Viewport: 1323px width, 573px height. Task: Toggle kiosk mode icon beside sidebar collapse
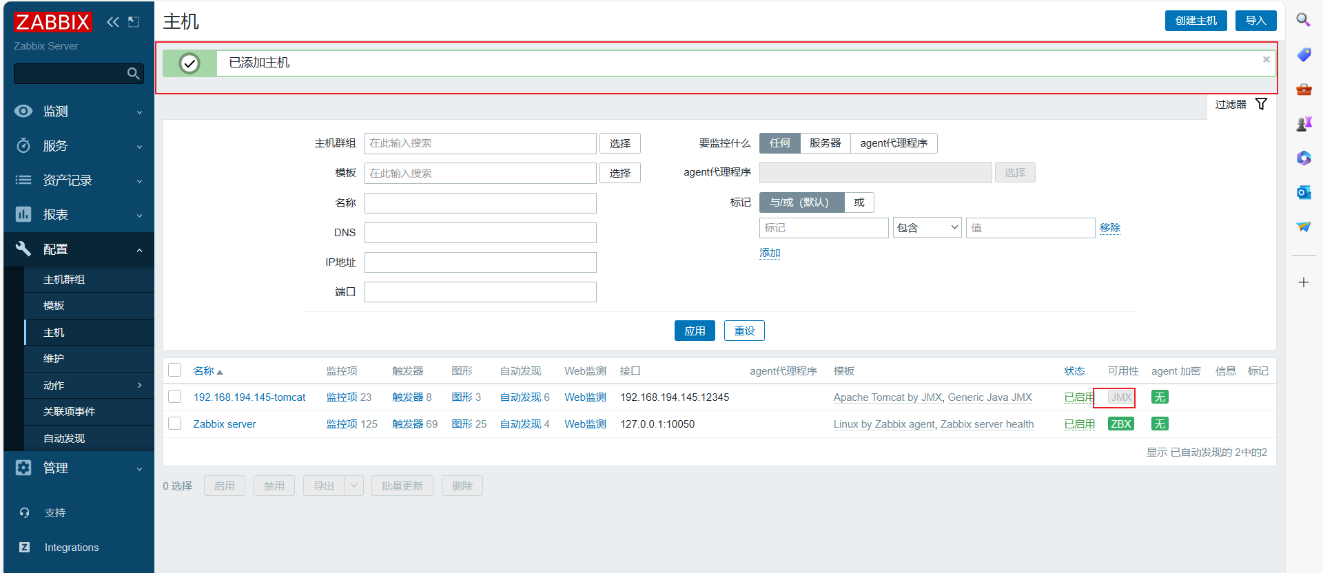point(134,22)
